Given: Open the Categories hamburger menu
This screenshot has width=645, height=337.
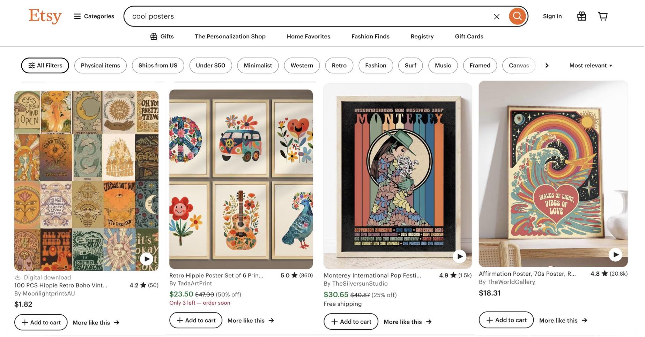Looking at the screenshot, I should click(x=94, y=16).
